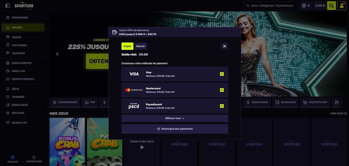The width and height of the screenshot is (349, 166).
Task: Open Live Casino from the sidebar
Action: pos(23,45)
